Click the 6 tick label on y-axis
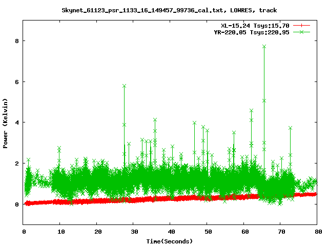This screenshot has width=328, height=246. [16, 82]
